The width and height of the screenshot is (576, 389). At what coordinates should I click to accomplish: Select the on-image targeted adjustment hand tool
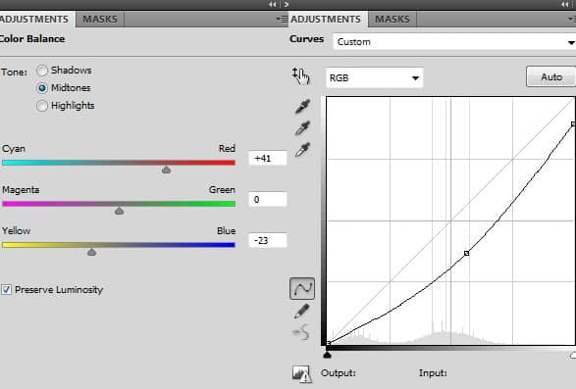[x=301, y=76]
